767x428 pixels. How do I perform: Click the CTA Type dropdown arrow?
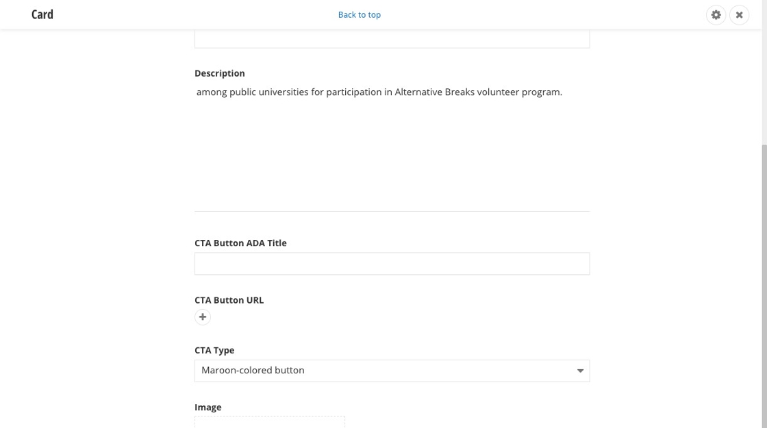580,371
